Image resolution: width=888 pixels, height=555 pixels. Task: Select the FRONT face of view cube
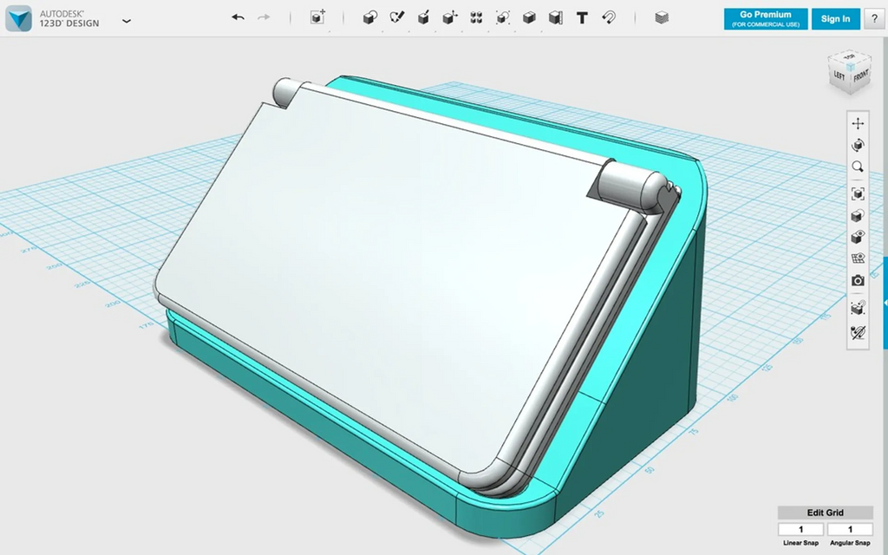pos(861,75)
